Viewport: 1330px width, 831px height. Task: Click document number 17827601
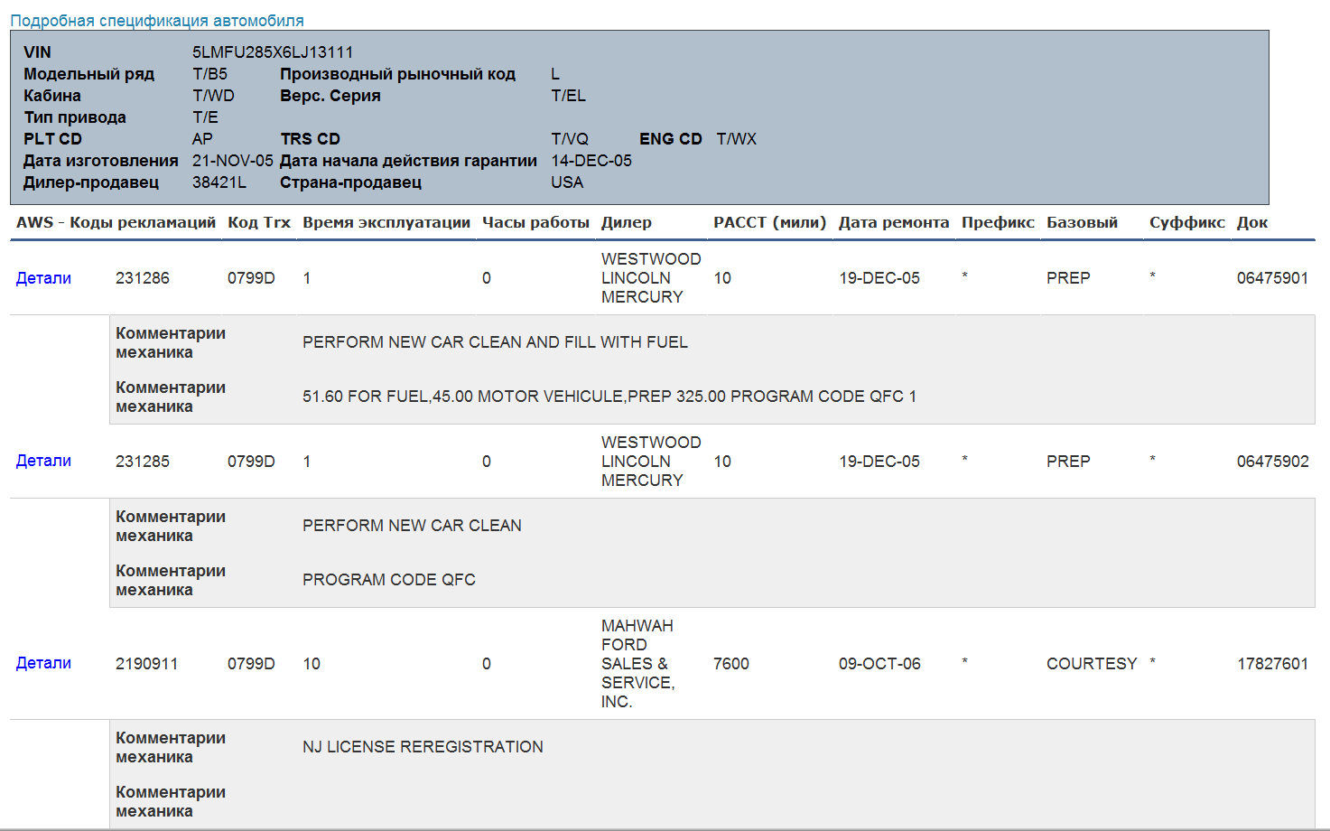1272,664
